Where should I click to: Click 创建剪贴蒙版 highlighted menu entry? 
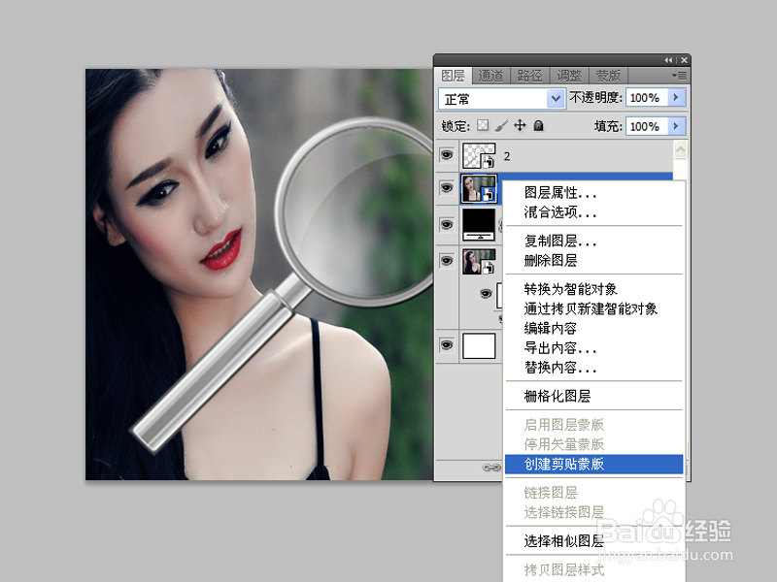click(593, 465)
